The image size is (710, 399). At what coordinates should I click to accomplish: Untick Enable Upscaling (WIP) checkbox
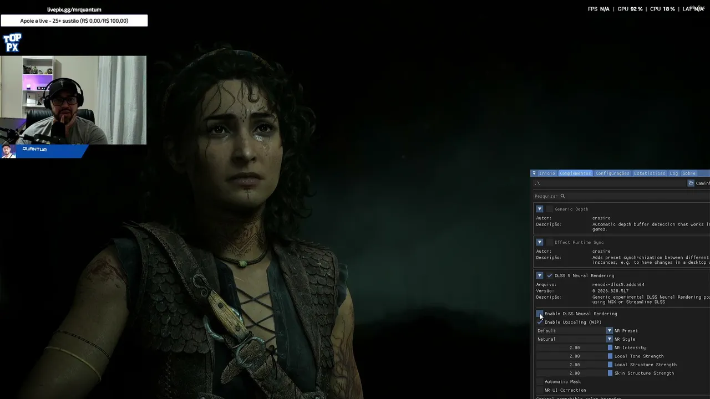point(540,322)
